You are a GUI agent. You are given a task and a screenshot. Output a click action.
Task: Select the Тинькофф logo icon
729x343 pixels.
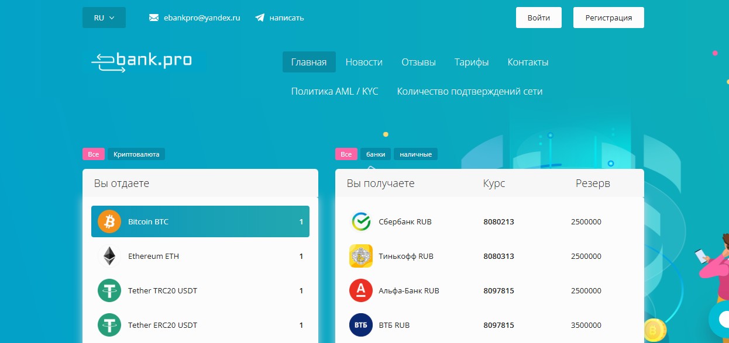(361, 256)
